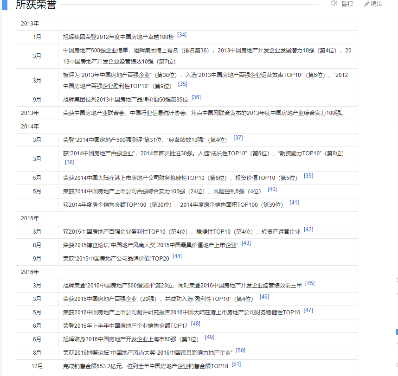Click the row starting 中国房地产500强企业榜单
Screen dimensions: 398x376
pos(187,56)
